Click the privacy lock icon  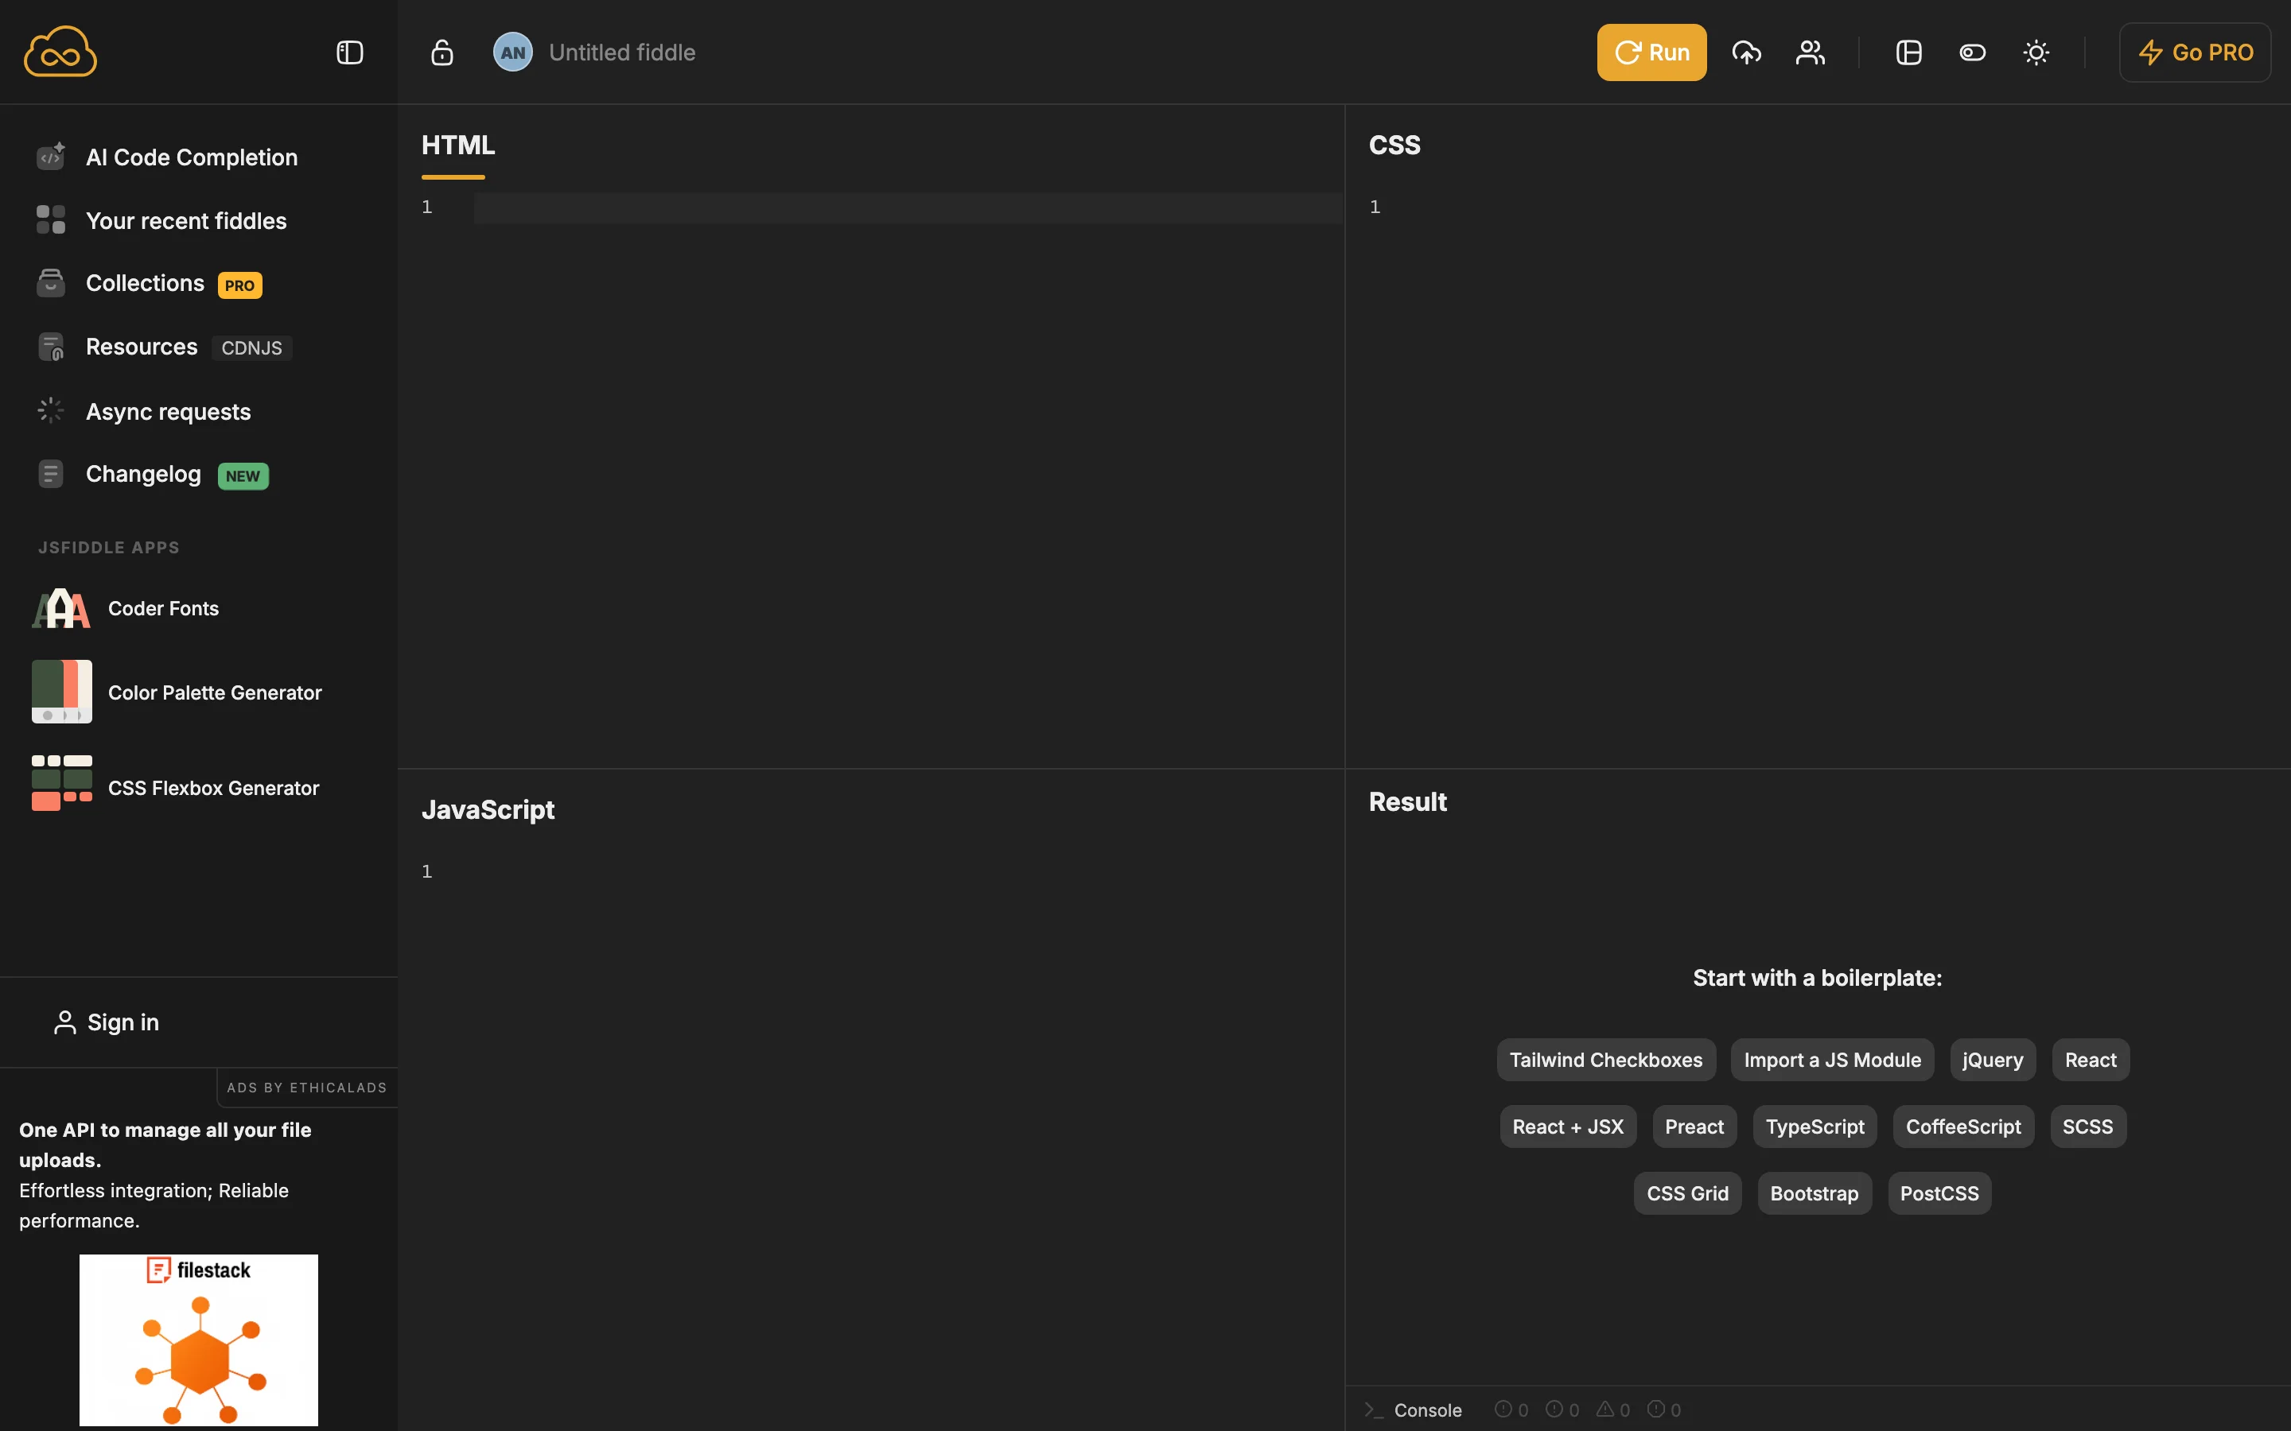441,52
